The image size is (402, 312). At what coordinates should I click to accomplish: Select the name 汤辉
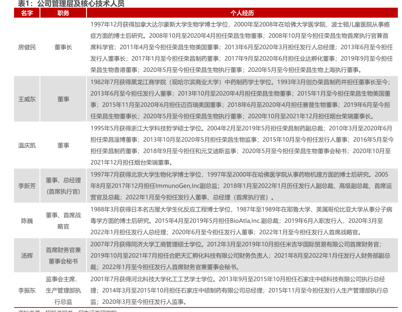click(x=27, y=255)
